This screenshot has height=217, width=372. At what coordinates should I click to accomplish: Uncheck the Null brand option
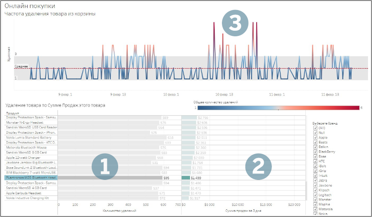(315, 133)
